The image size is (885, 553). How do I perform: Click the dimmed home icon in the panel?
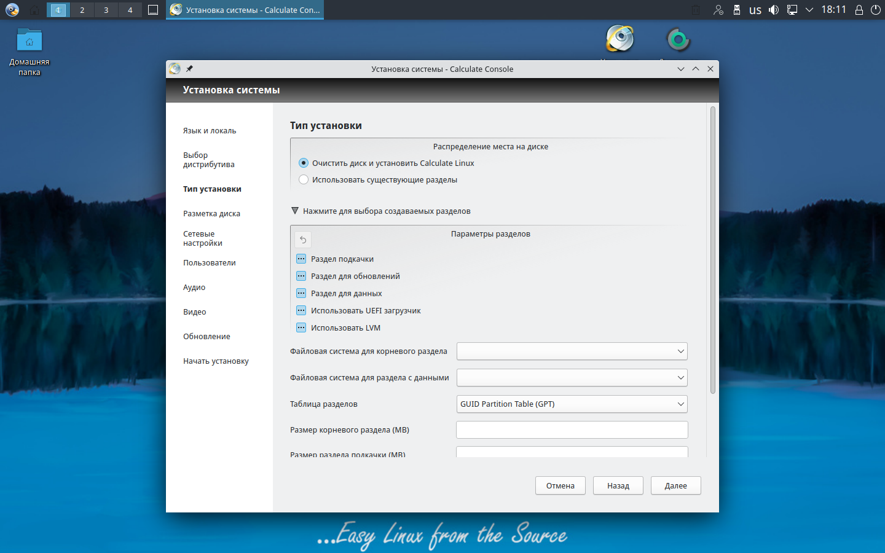click(34, 10)
